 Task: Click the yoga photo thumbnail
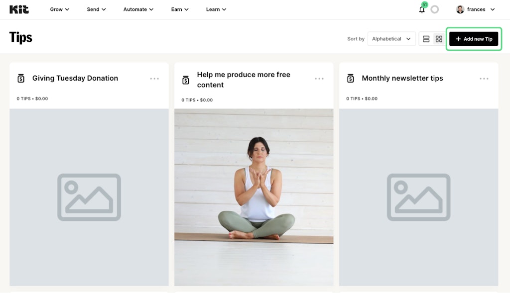coord(254,197)
